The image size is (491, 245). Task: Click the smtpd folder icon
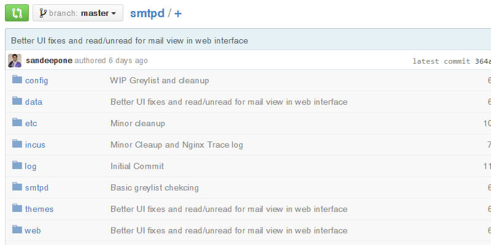pyautogui.click(x=17, y=187)
